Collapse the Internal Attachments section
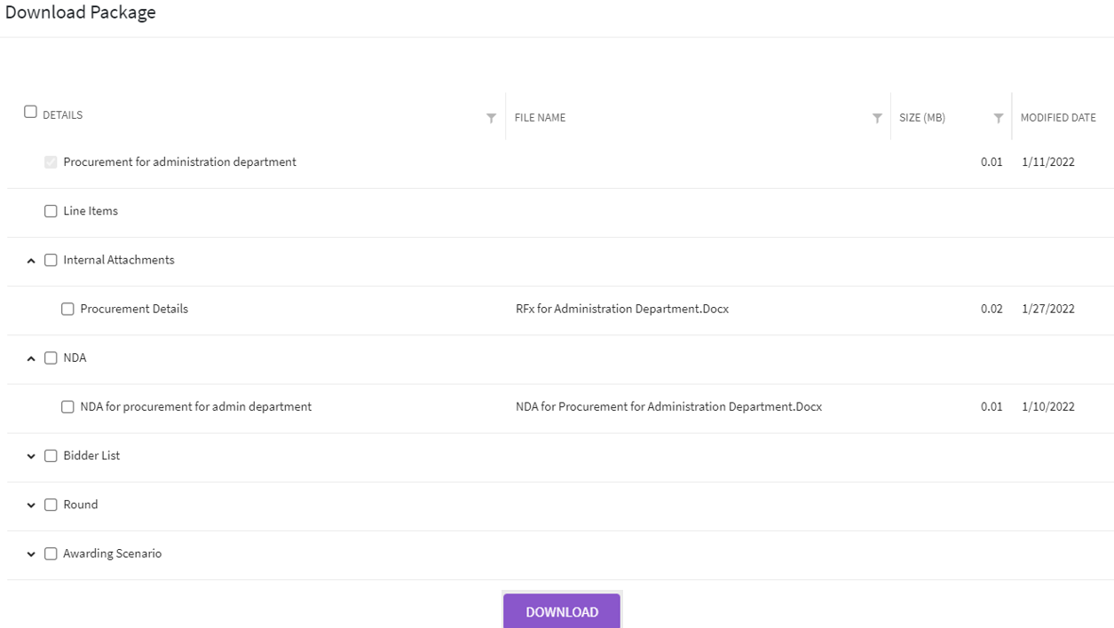Viewport: 1114px width, 628px height. click(x=31, y=261)
